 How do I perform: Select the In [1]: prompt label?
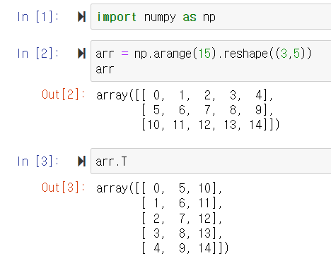[x=38, y=17]
